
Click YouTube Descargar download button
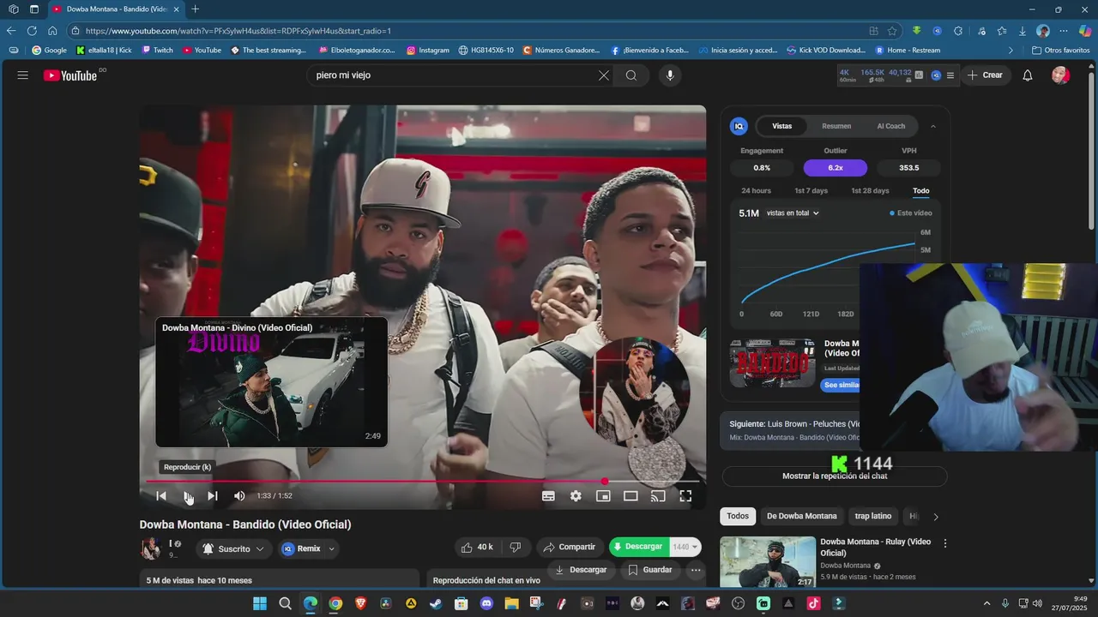point(581,570)
